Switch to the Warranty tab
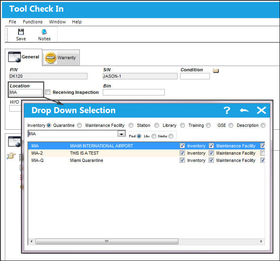 click(x=61, y=58)
